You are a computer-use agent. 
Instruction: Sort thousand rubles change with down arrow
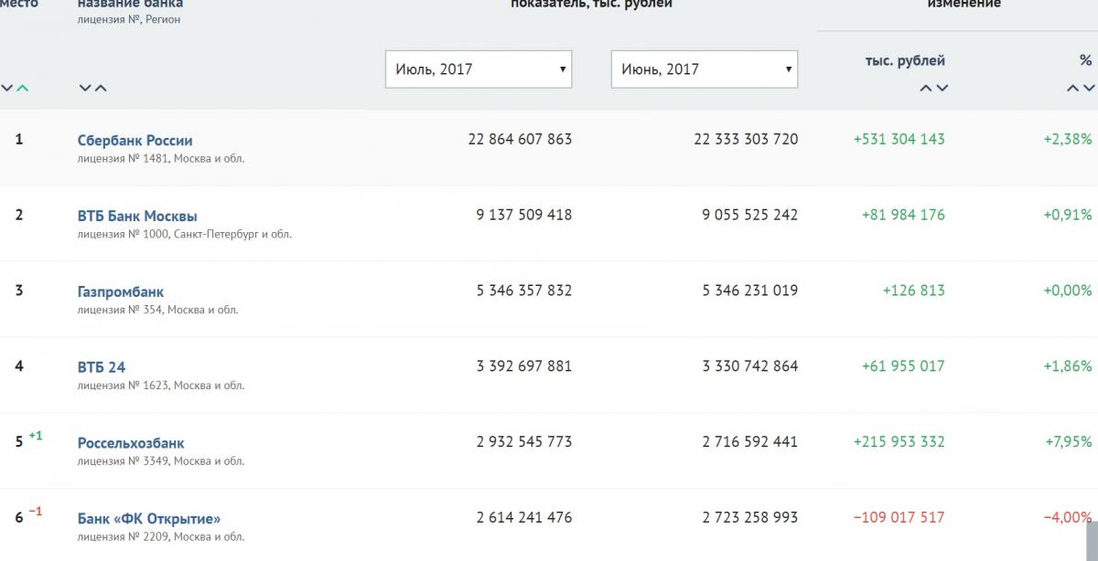point(942,89)
